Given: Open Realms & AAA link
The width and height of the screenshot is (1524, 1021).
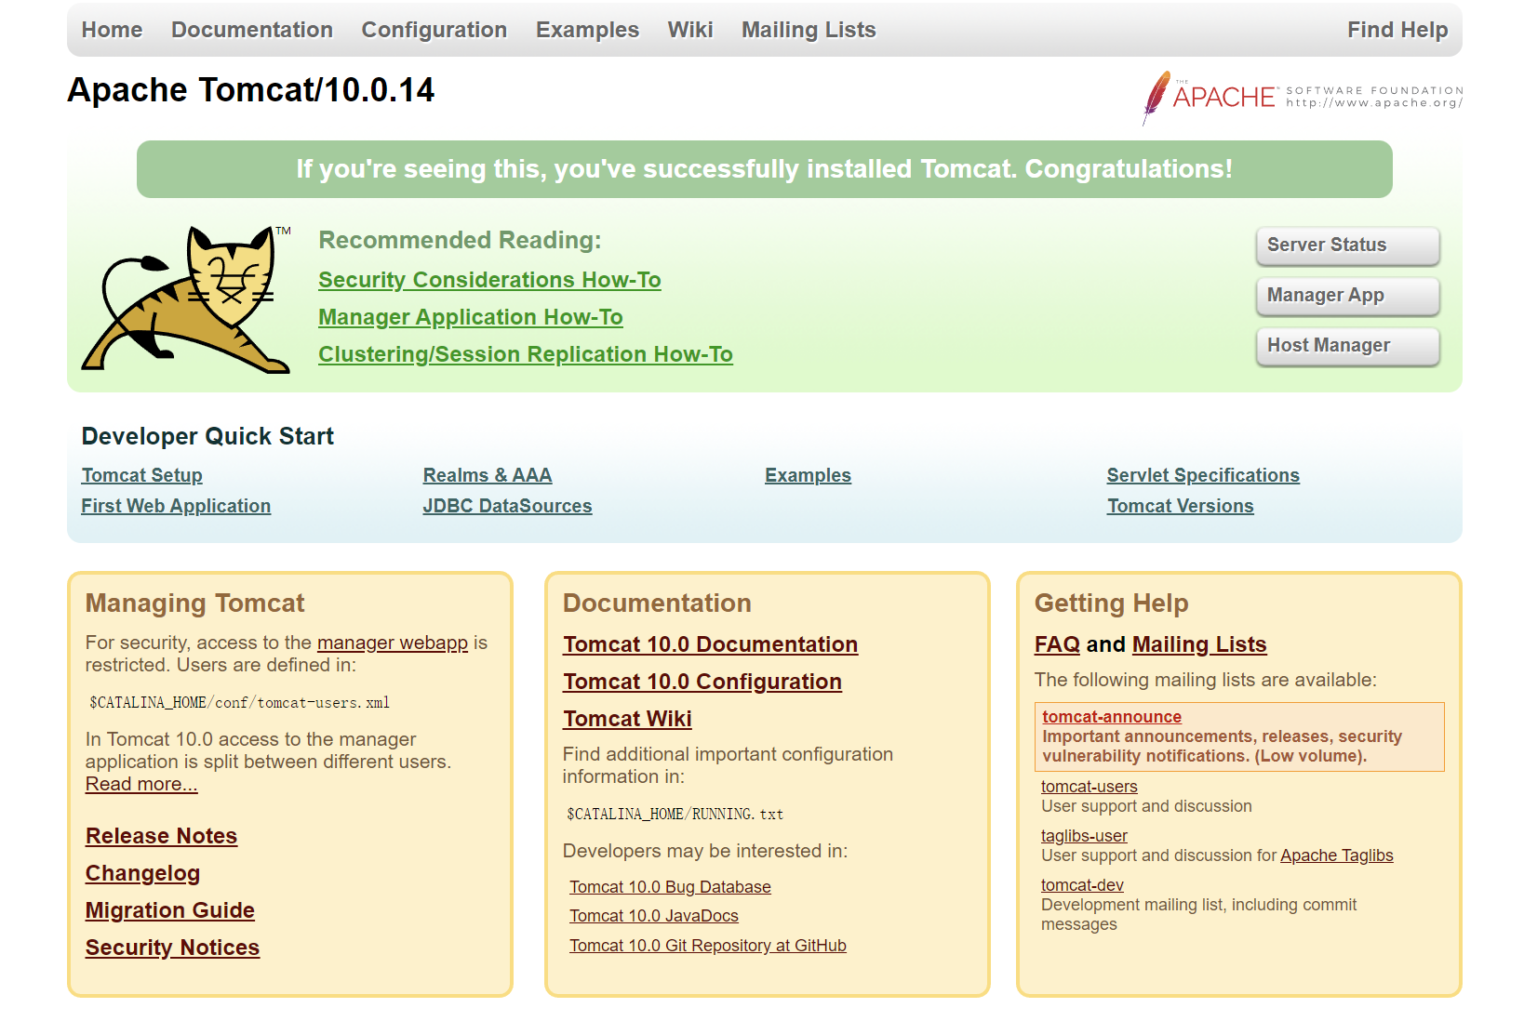Looking at the screenshot, I should [x=488, y=475].
